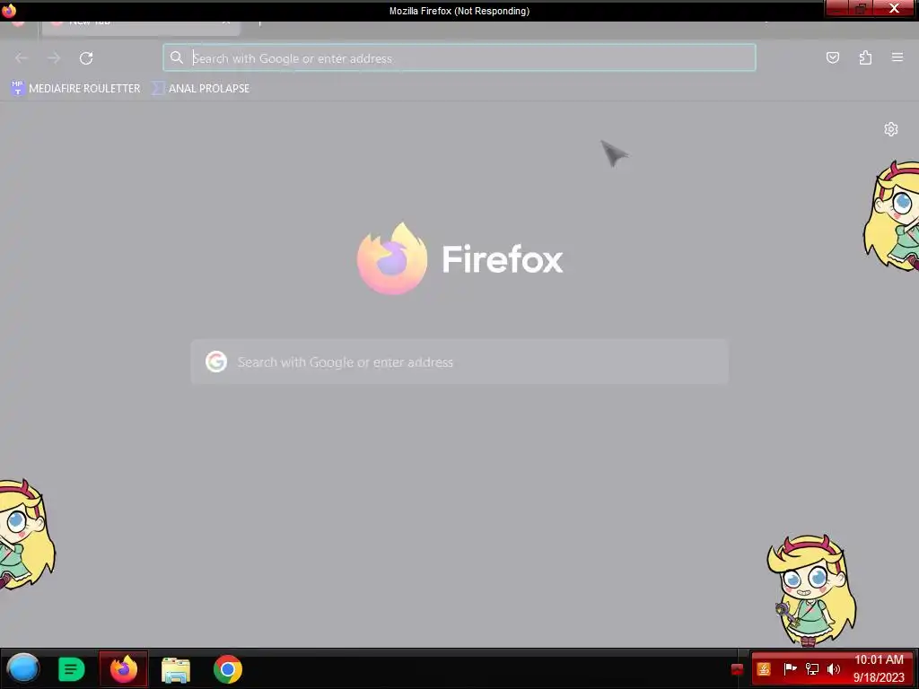This screenshot has width=919, height=689.
Task: Click the Java update tray icon
Action: coord(764,669)
